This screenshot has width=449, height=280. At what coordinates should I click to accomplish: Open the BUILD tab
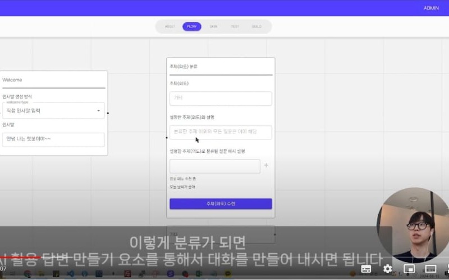256,26
